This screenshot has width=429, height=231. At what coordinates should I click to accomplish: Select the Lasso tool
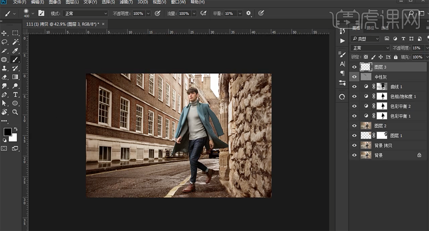click(5, 42)
